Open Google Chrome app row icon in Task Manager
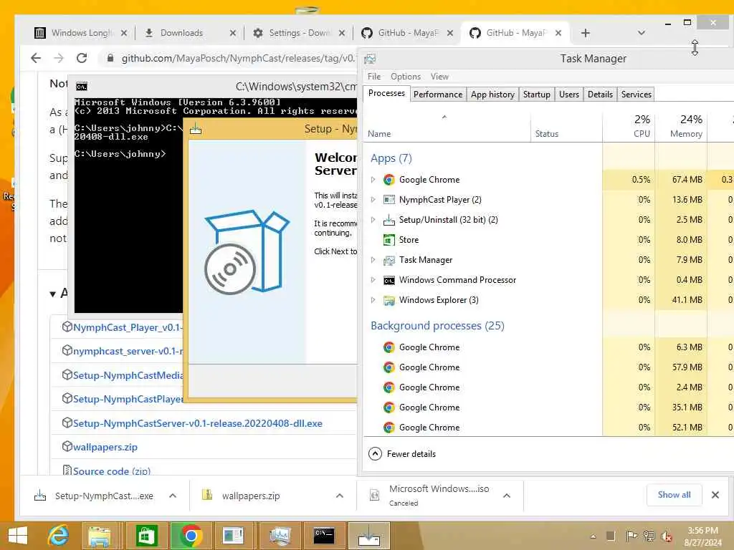The image size is (734, 550). click(x=389, y=180)
